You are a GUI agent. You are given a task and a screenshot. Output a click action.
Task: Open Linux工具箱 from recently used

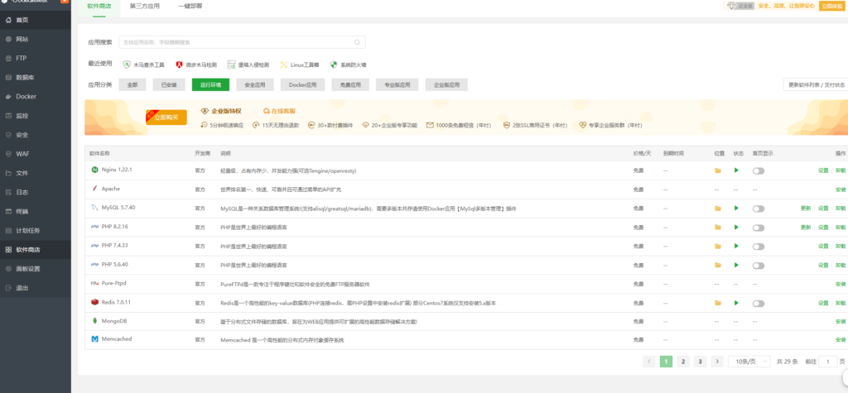tap(299, 65)
